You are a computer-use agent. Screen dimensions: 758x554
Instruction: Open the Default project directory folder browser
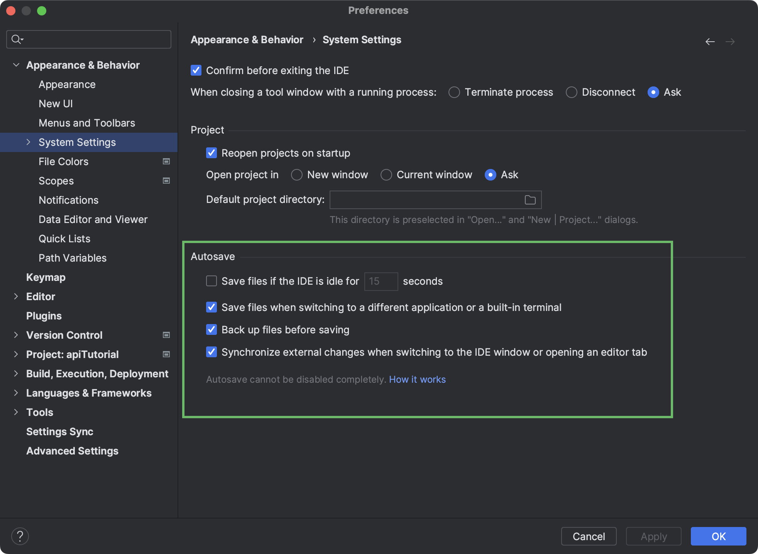[x=530, y=199]
